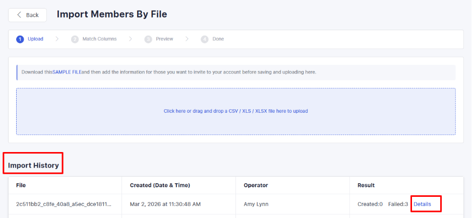Select the Done step label

pyautogui.click(x=218, y=39)
